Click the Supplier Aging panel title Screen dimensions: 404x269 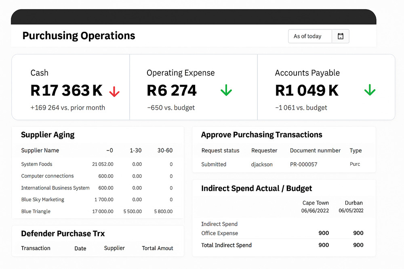pyautogui.click(x=47, y=135)
